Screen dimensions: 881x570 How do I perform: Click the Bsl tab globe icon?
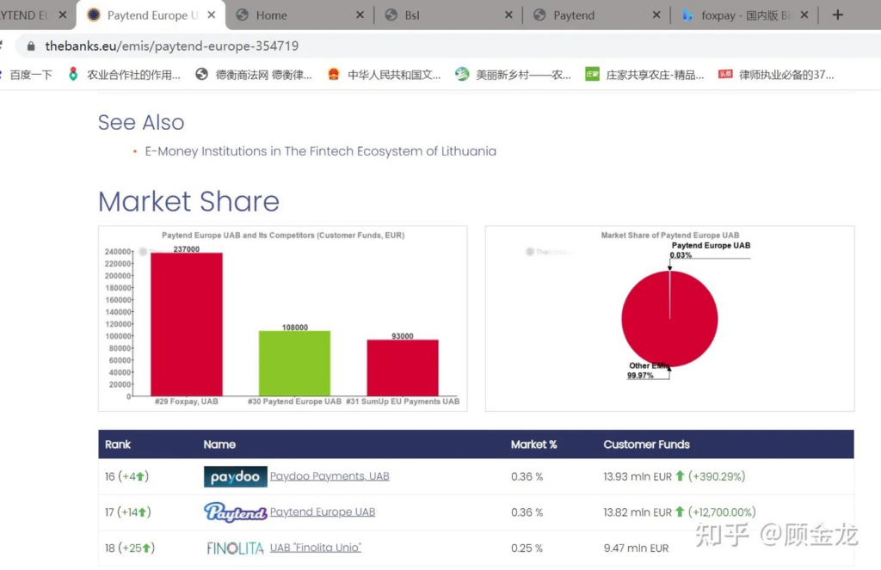tap(391, 15)
